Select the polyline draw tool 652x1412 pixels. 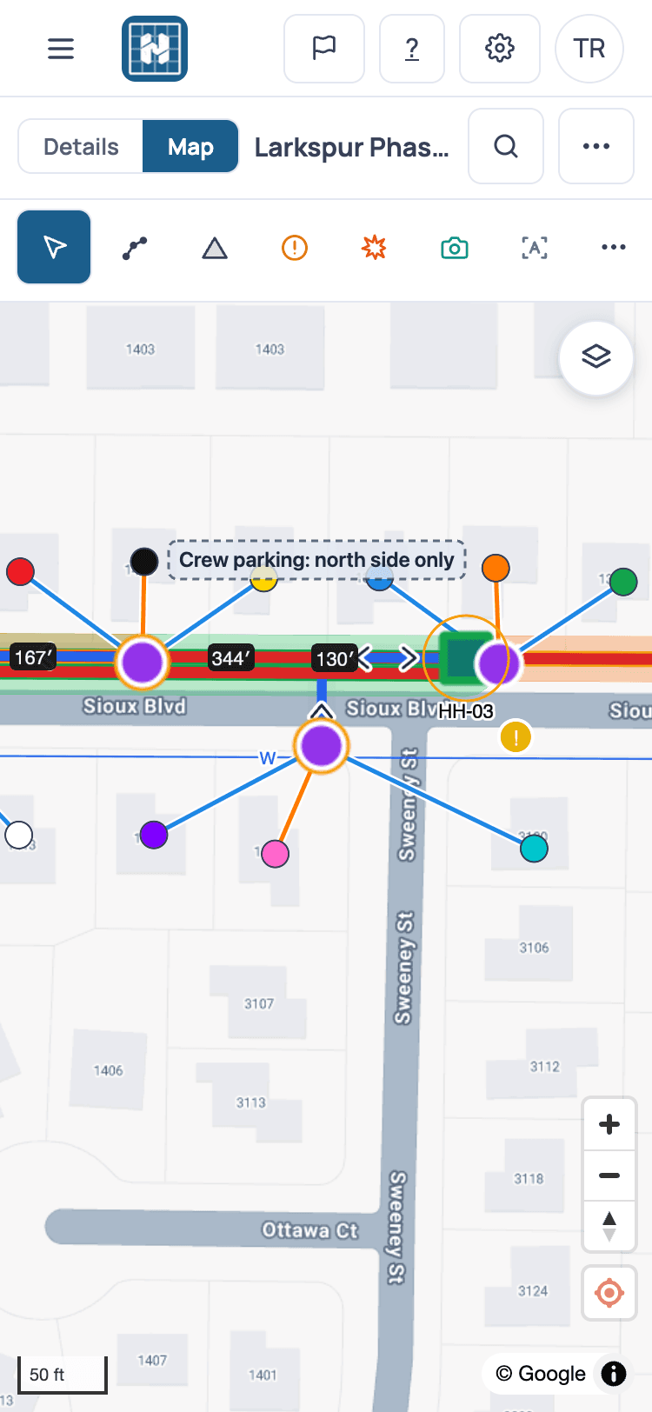135,249
